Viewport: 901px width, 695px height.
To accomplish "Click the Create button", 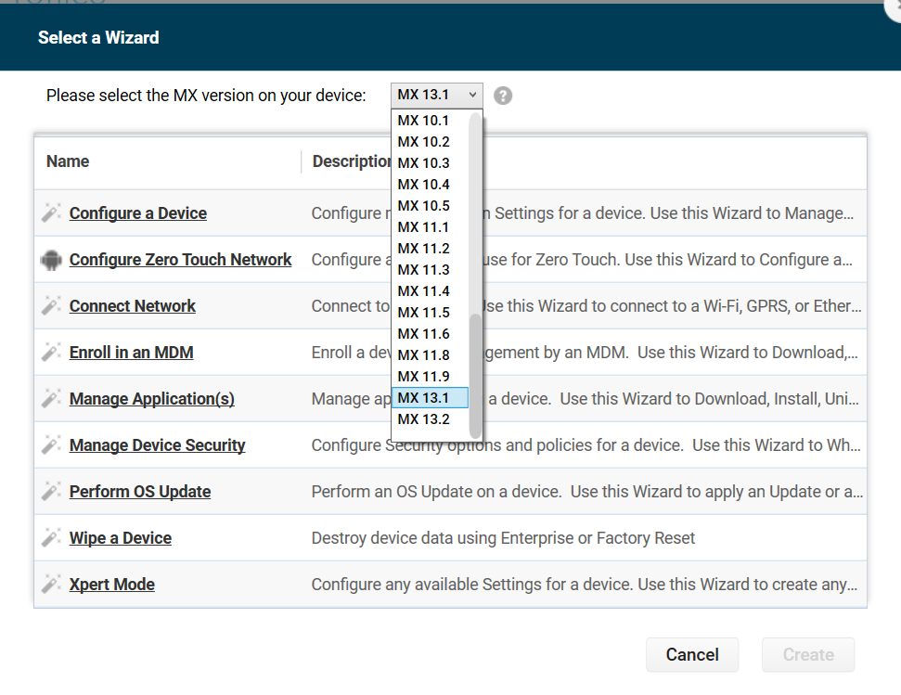I will 807,654.
